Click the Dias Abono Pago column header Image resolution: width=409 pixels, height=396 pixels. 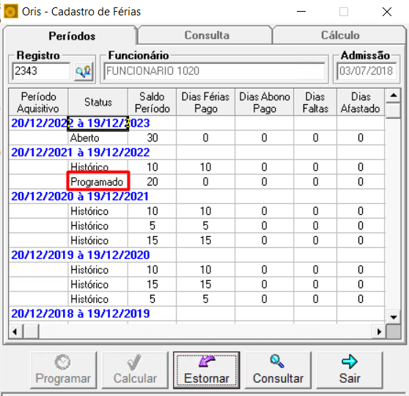[x=264, y=103]
